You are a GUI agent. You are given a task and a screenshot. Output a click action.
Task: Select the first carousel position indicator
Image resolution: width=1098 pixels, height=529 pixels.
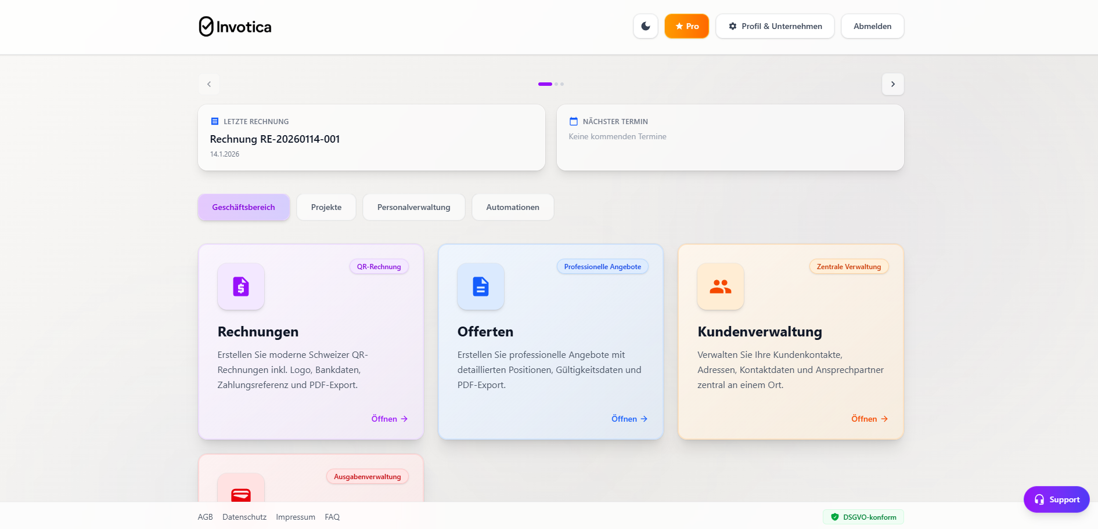pyautogui.click(x=545, y=84)
